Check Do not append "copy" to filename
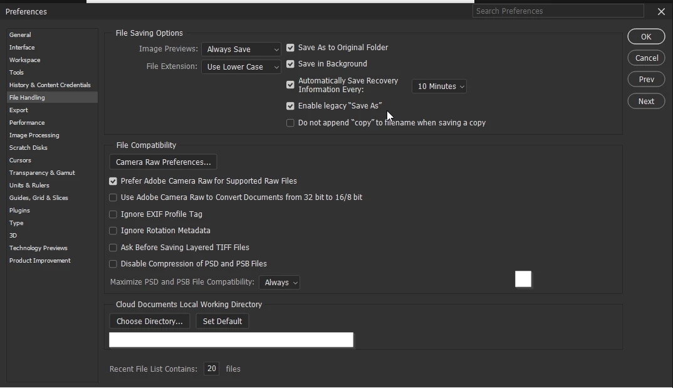Image resolution: width=673 pixels, height=388 pixels. 290,123
